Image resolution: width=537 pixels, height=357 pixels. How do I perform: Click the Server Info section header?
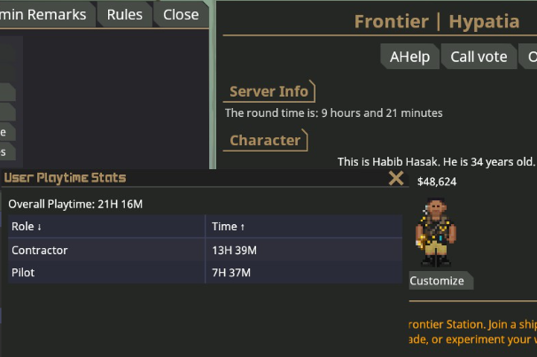[x=269, y=91]
